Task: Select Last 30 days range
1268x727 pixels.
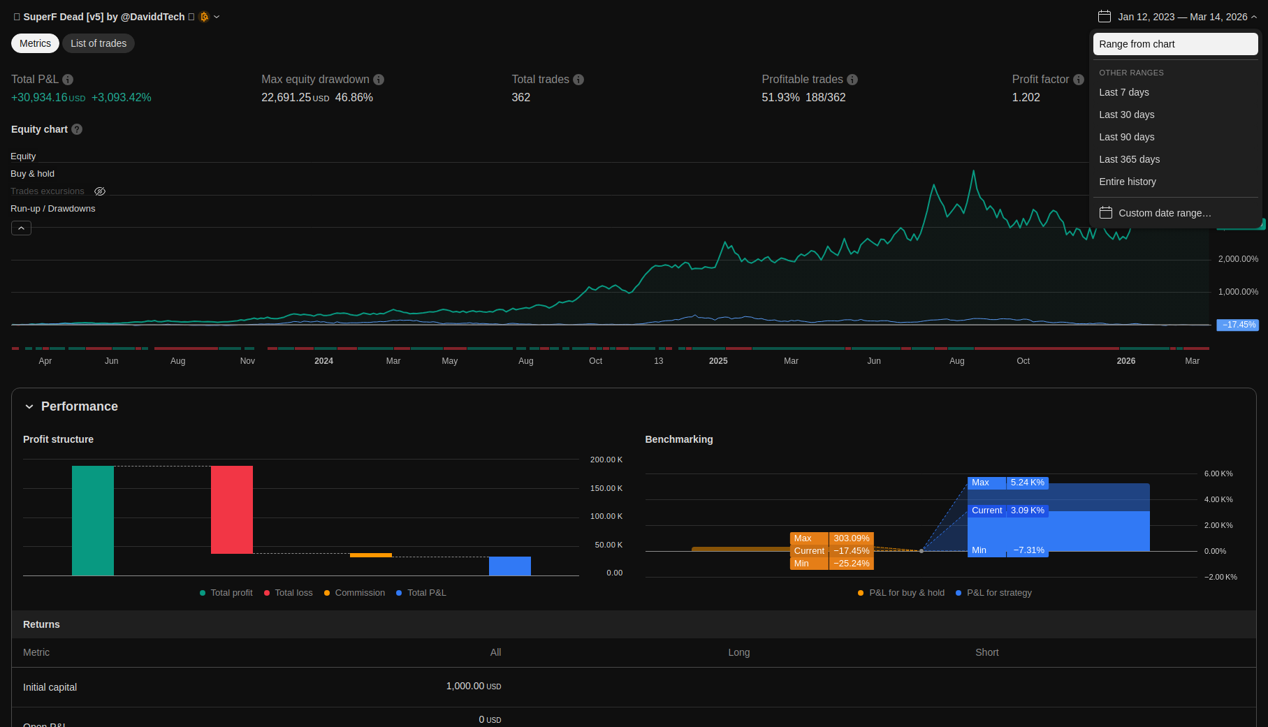Action: (x=1126, y=115)
